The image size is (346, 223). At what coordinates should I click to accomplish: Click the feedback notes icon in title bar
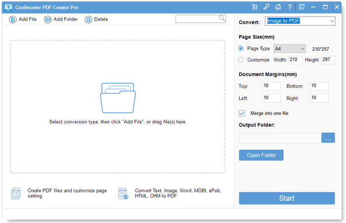[x=302, y=7]
